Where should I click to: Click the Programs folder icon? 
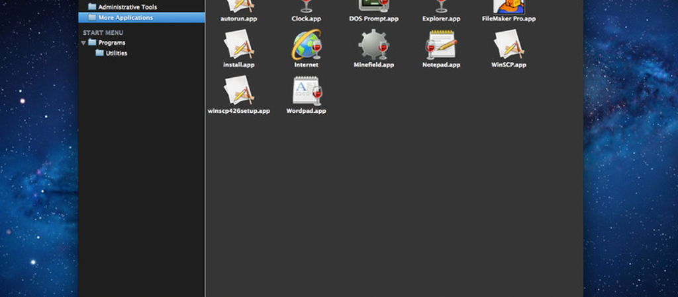(x=92, y=43)
